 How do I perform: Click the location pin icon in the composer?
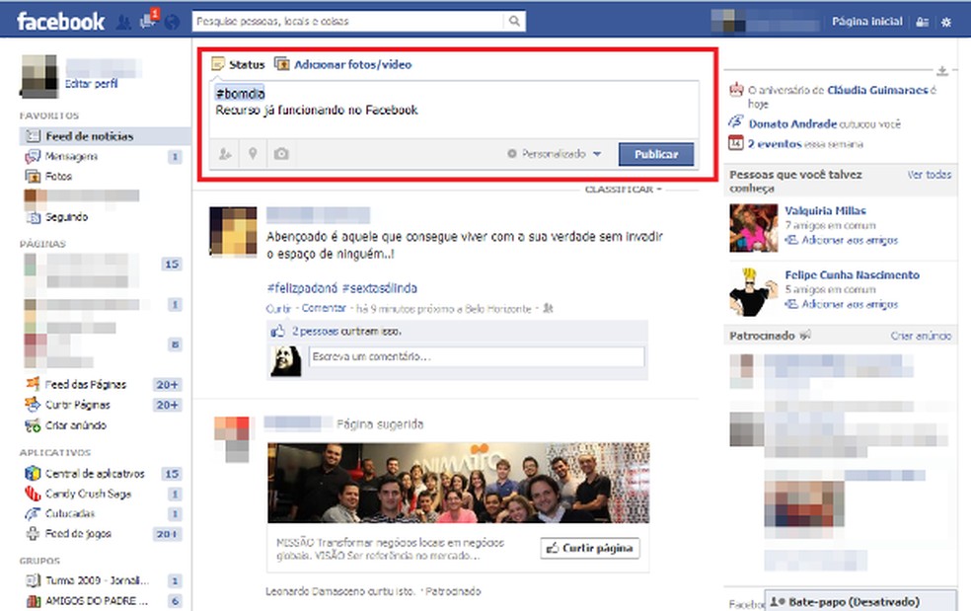[x=253, y=154]
